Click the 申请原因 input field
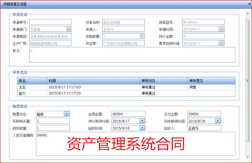 click(x=50, y=36)
